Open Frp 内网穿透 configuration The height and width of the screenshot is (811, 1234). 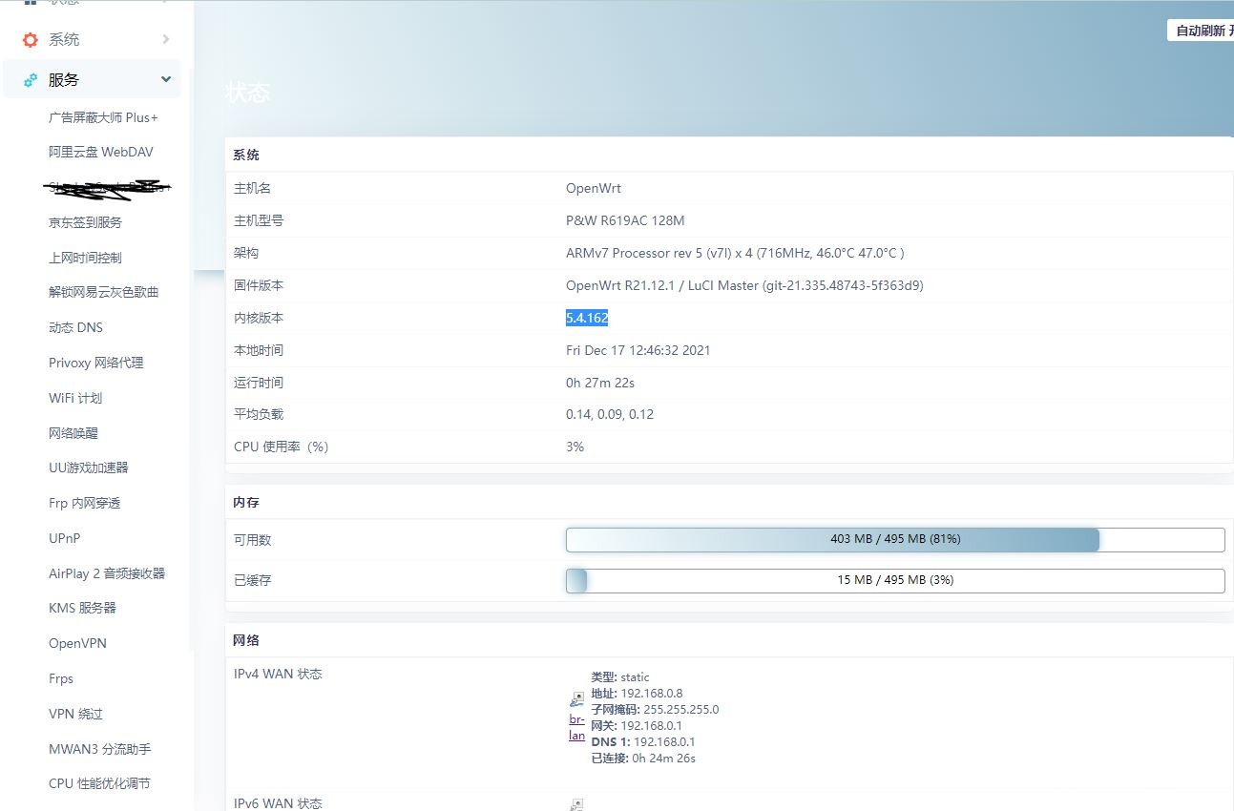(84, 503)
